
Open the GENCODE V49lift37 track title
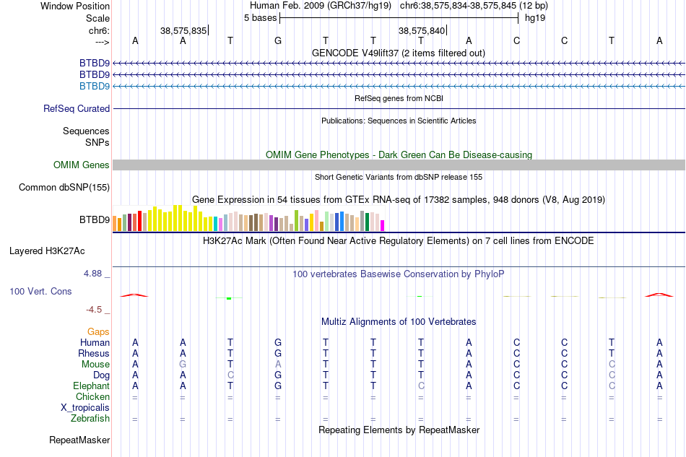pos(399,53)
